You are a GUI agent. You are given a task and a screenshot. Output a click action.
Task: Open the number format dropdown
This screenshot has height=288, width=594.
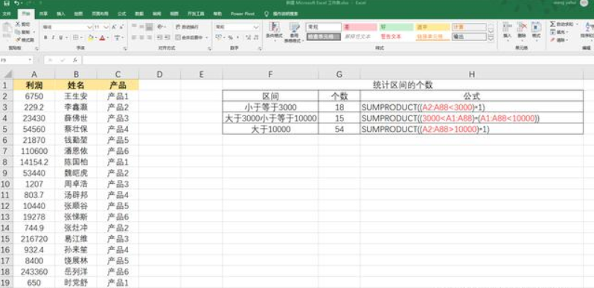pyautogui.click(x=256, y=28)
